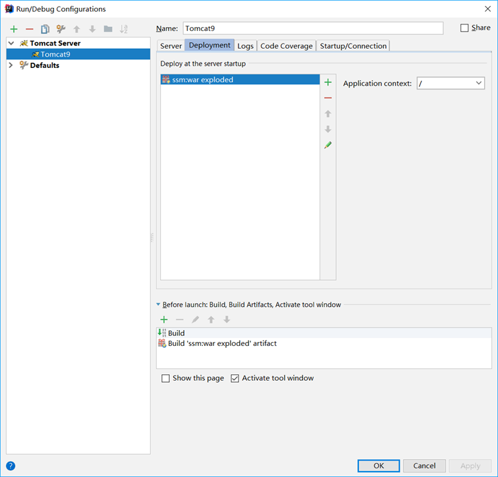Switch to the Server tab
The height and width of the screenshot is (477, 498).
pos(171,45)
